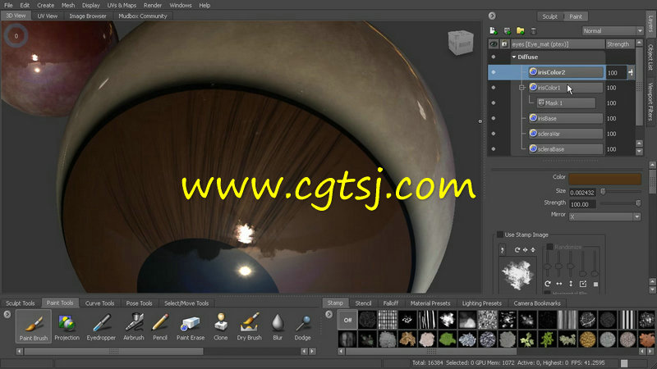Screen dimensions: 657x369
Task: Choose the Pencil tool
Action: (160, 326)
